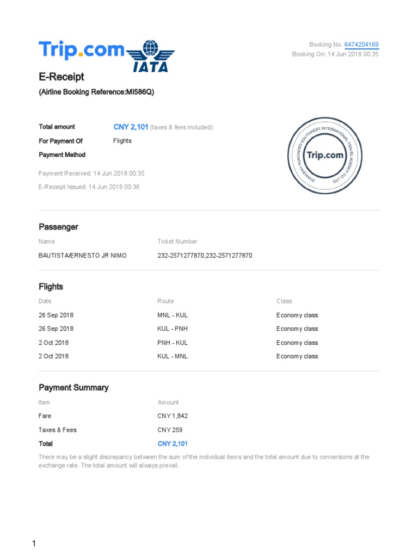Image resolution: width=418 pixels, height=557 pixels.
Task: Click the Taxes & Fees amount CNY 259
Action: 169,430
